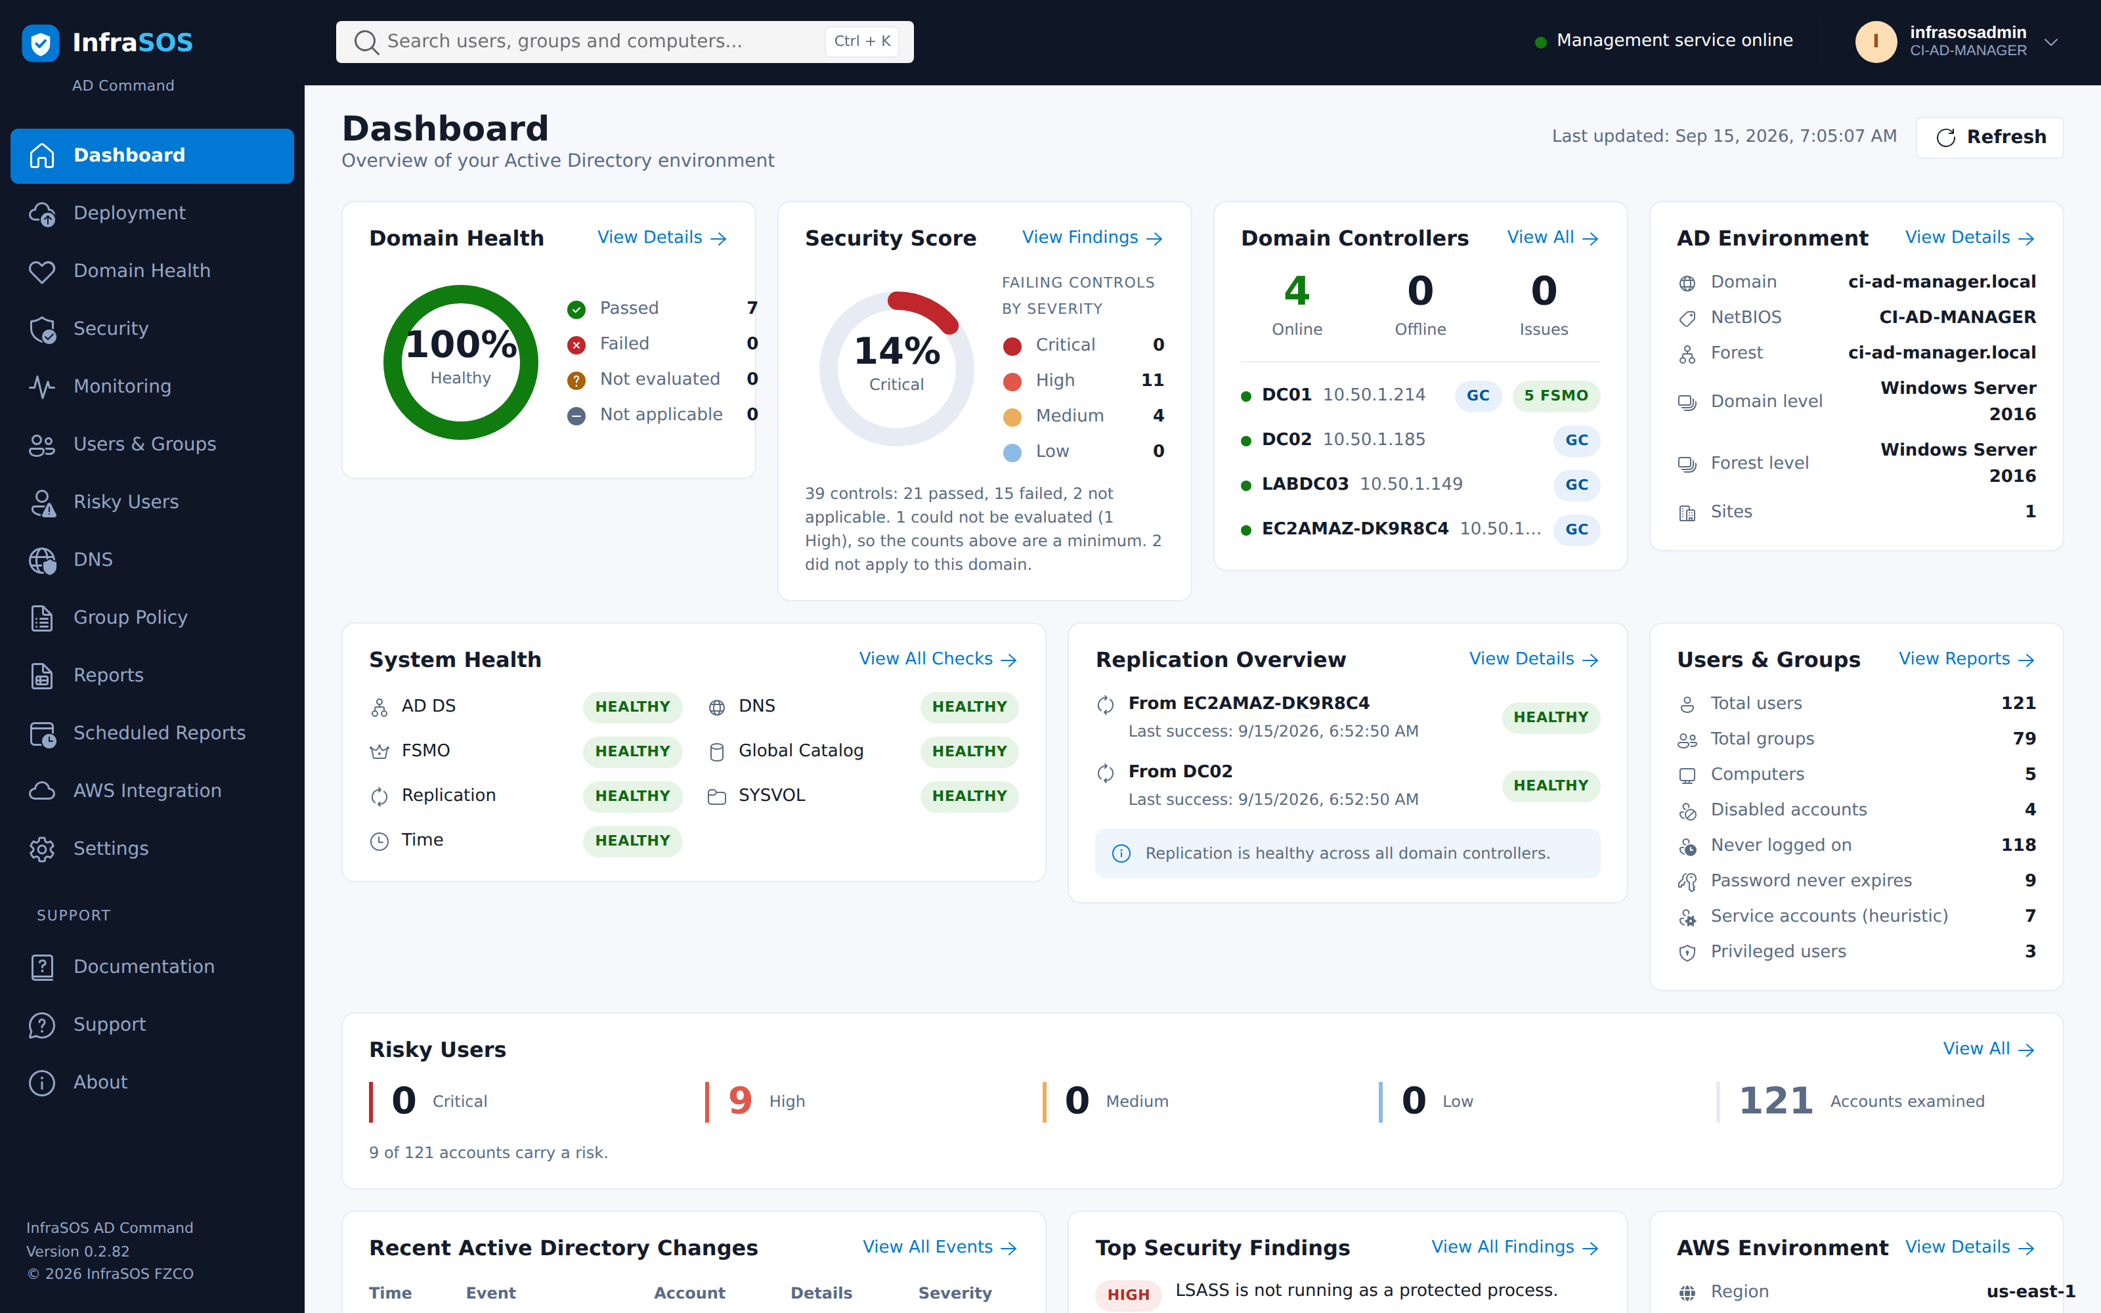Expand the infrasosadmin account chevron
The image size is (2101, 1313).
2052,41
